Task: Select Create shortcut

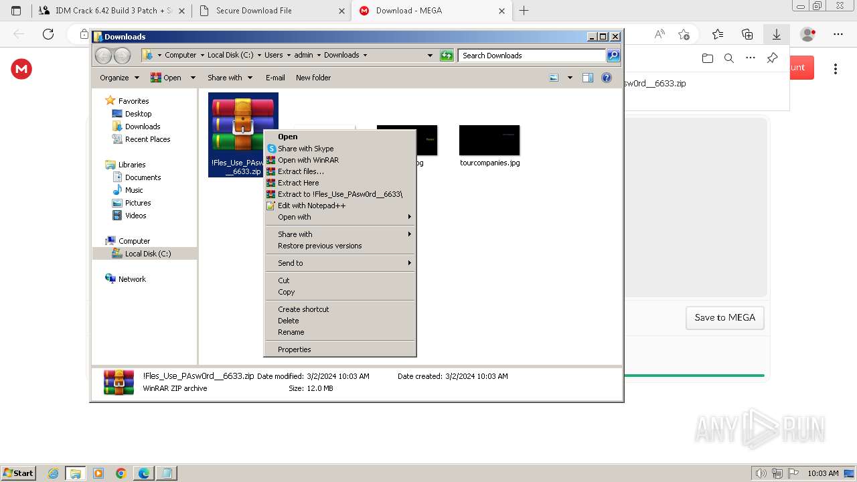Action: point(340,309)
